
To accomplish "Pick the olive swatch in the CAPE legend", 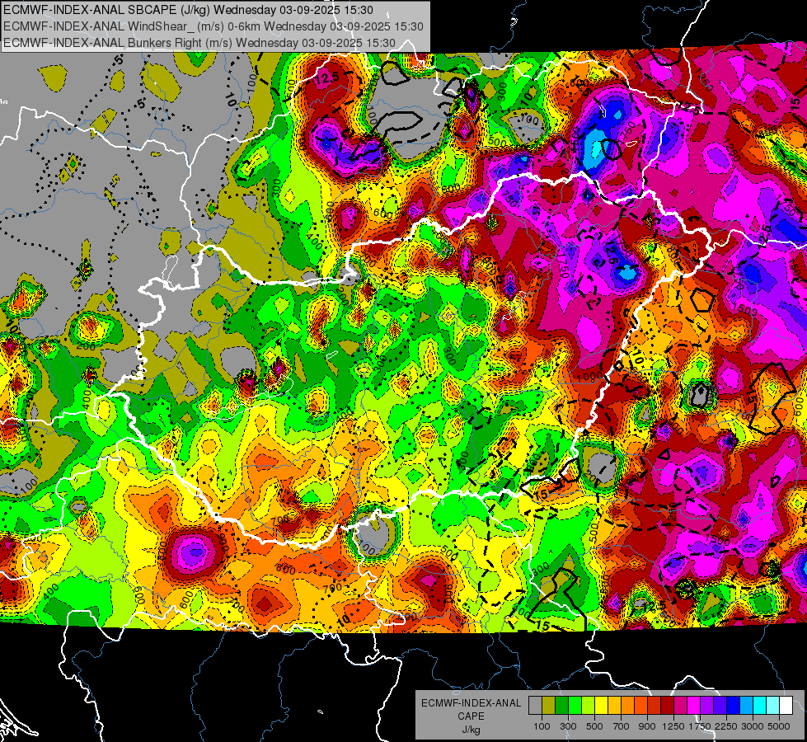I will pyautogui.click(x=549, y=706).
